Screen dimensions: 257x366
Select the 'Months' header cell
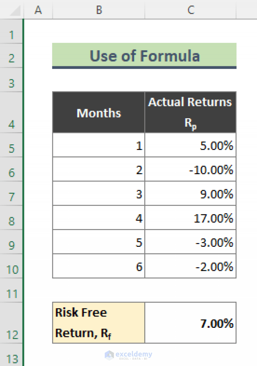click(98, 112)
